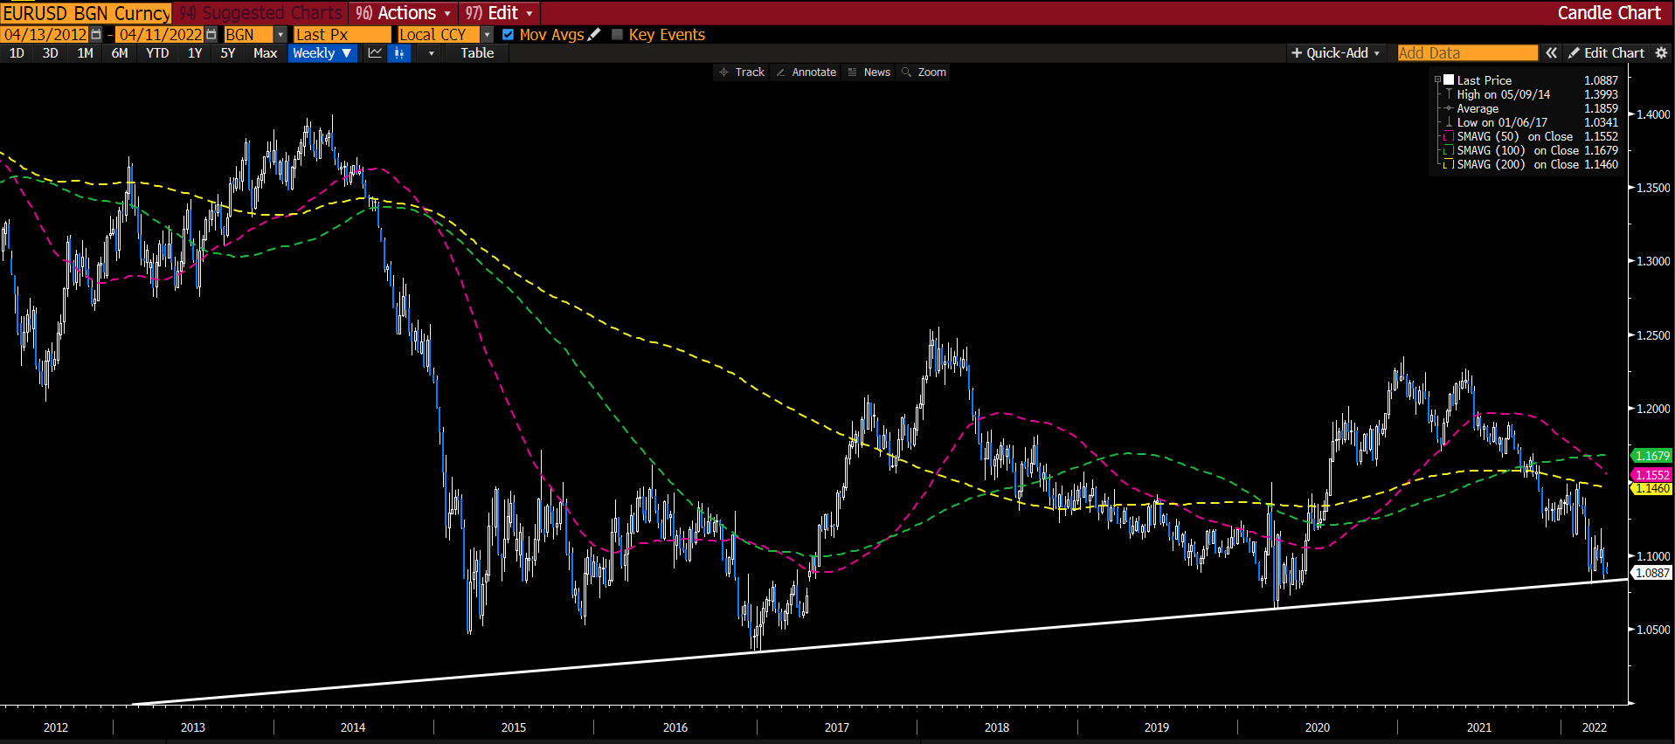Click the 1.2500 price axis label

[1653, 335]
